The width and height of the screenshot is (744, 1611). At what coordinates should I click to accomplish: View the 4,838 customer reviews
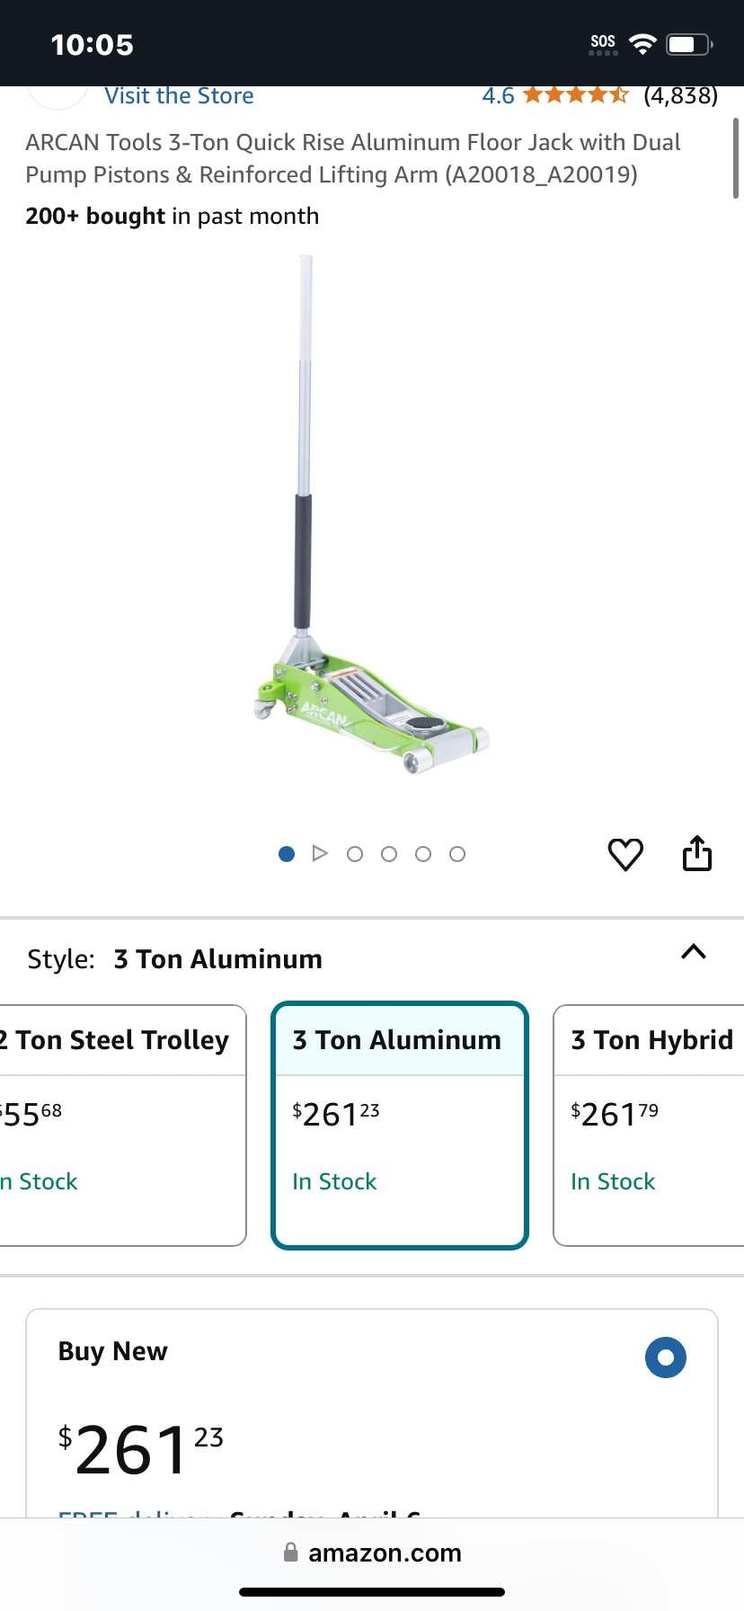pyautogui.click(x=680, y=95)
